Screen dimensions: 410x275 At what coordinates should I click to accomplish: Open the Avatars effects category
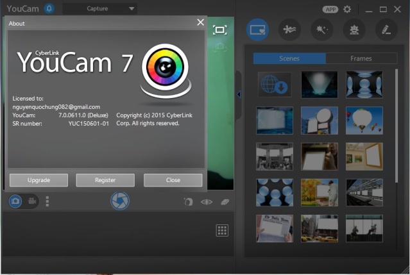tap(354, 29)
